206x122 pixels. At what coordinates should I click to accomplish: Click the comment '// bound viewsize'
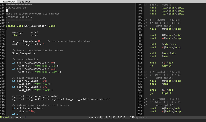(25, 59)
